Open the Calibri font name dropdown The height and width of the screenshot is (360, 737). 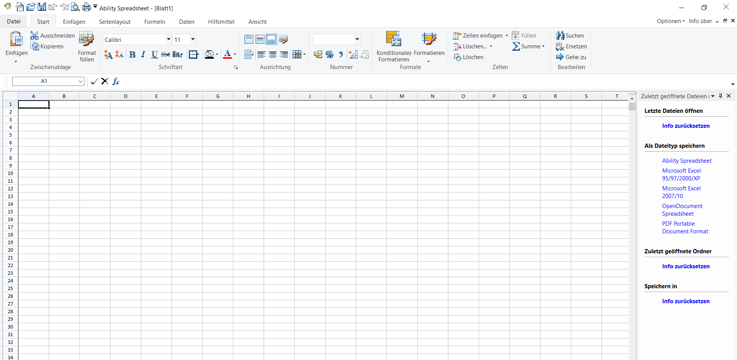(169, 40)
